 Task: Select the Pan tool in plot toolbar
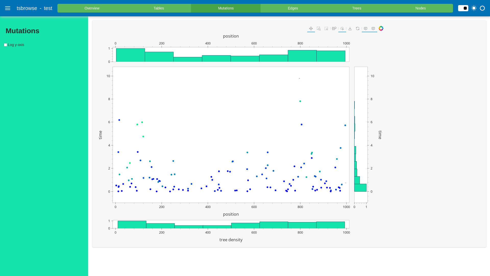[x=311, y=29]
